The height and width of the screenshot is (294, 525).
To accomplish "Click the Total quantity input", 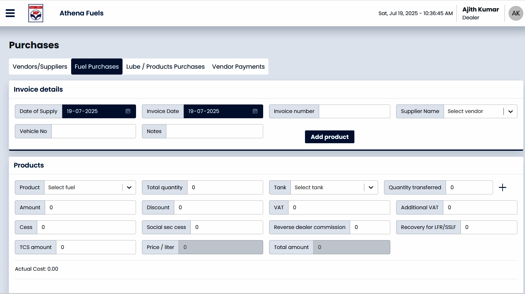I will coord(225,188).
